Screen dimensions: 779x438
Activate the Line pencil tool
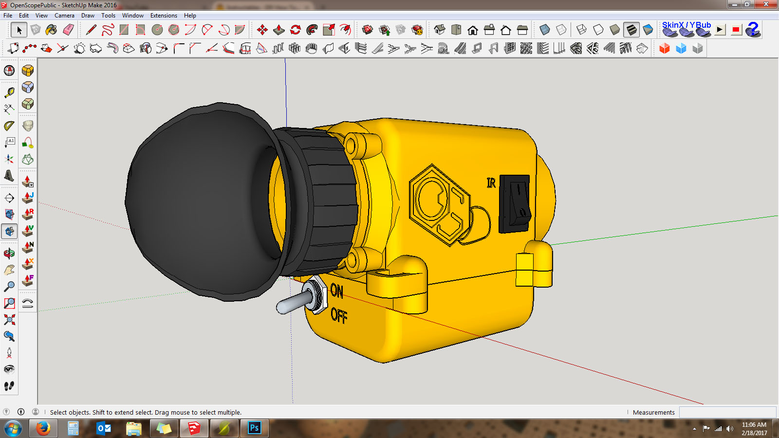[91, 30]
